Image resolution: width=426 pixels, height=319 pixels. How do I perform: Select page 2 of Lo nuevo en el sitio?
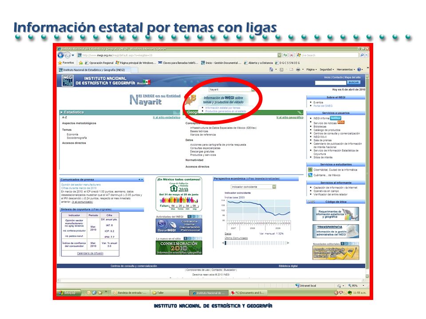pos(189,238)
